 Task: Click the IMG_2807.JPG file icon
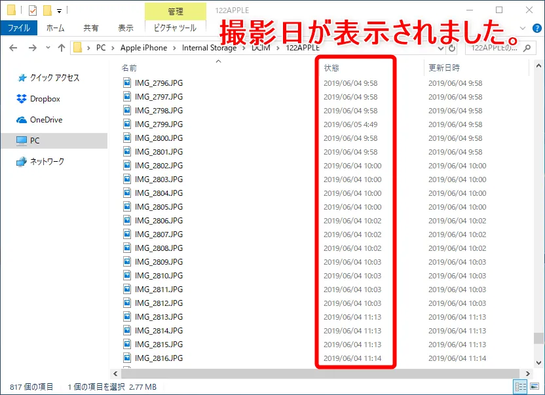pos(127,234)
